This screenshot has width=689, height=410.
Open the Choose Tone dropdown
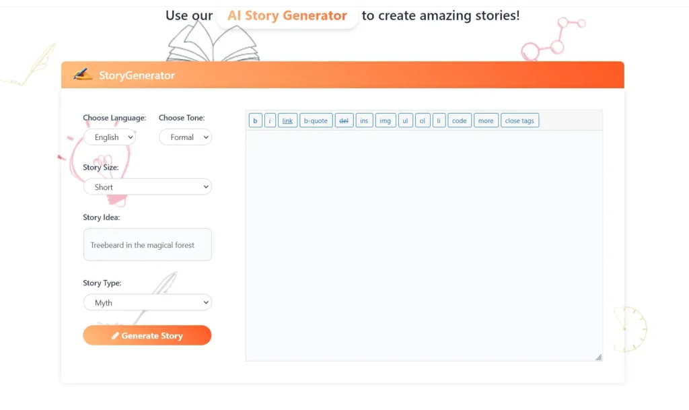click(x=185, y=137)
